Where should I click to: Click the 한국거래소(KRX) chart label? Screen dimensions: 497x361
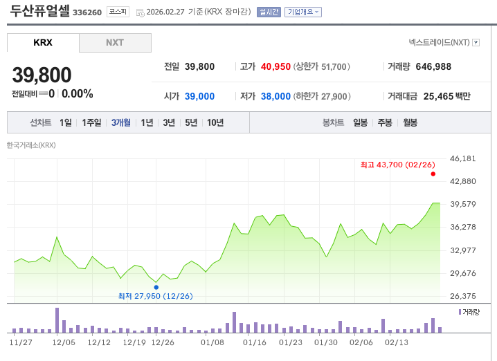click(x=31, y=145)
